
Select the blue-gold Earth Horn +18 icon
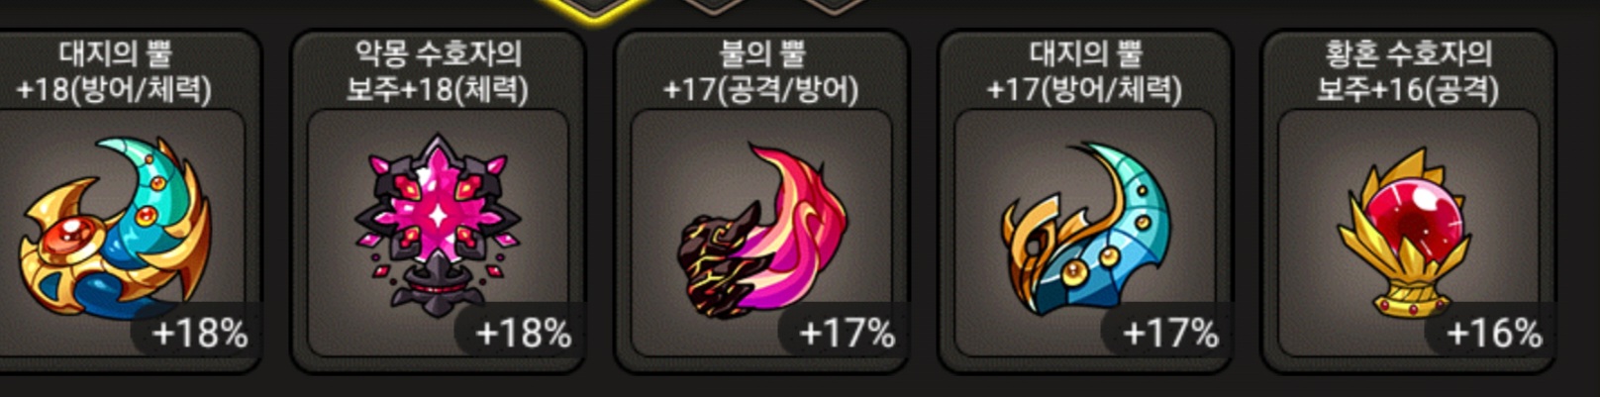click(x=115, y=230)
